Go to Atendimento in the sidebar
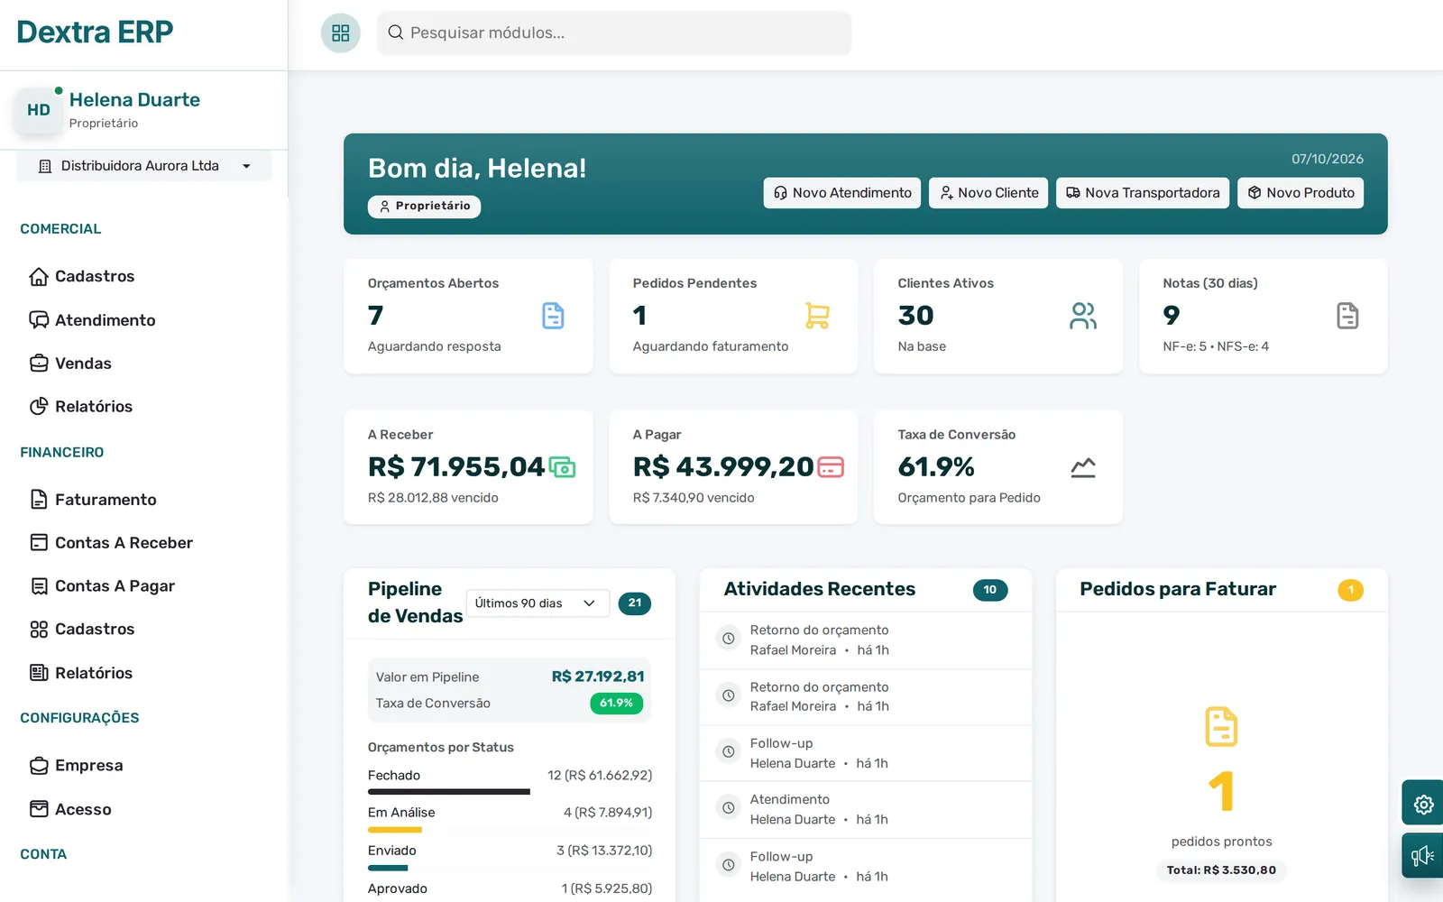The image size is (1443, 902). pos(93,320)
